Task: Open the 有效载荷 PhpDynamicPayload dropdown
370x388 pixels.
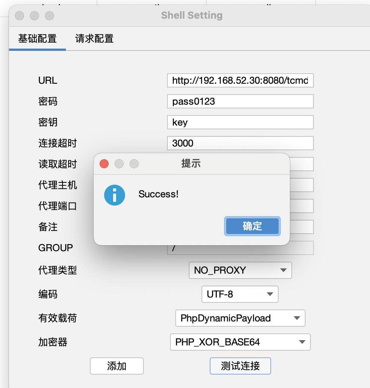Action: pos(240,318)
